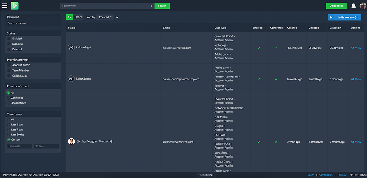Viewport: 367px width, 178px height.
Task: Click the BD avatar for Balazs Demo
Action: 71,79
